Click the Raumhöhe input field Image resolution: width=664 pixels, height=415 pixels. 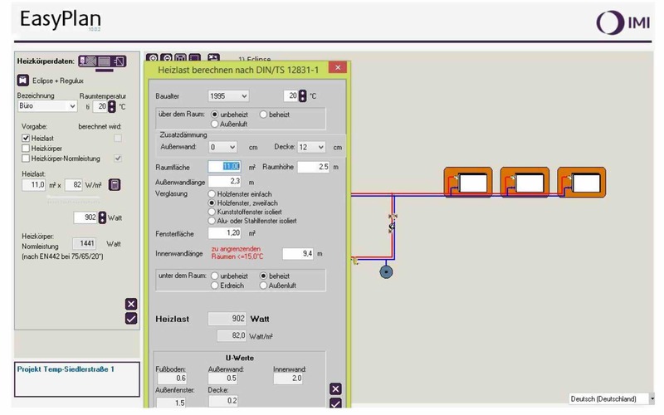tap(314, 167)
